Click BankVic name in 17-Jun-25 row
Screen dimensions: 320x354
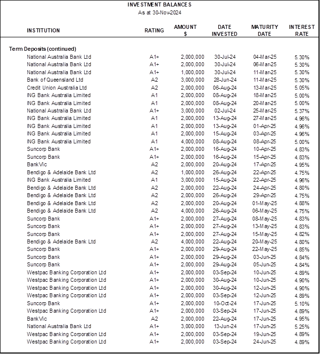coord(37,319)
